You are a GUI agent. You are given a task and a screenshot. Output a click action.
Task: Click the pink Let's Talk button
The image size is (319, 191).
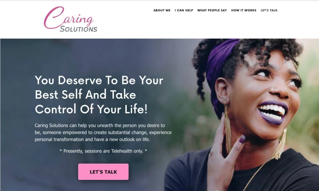coord(103,172)
